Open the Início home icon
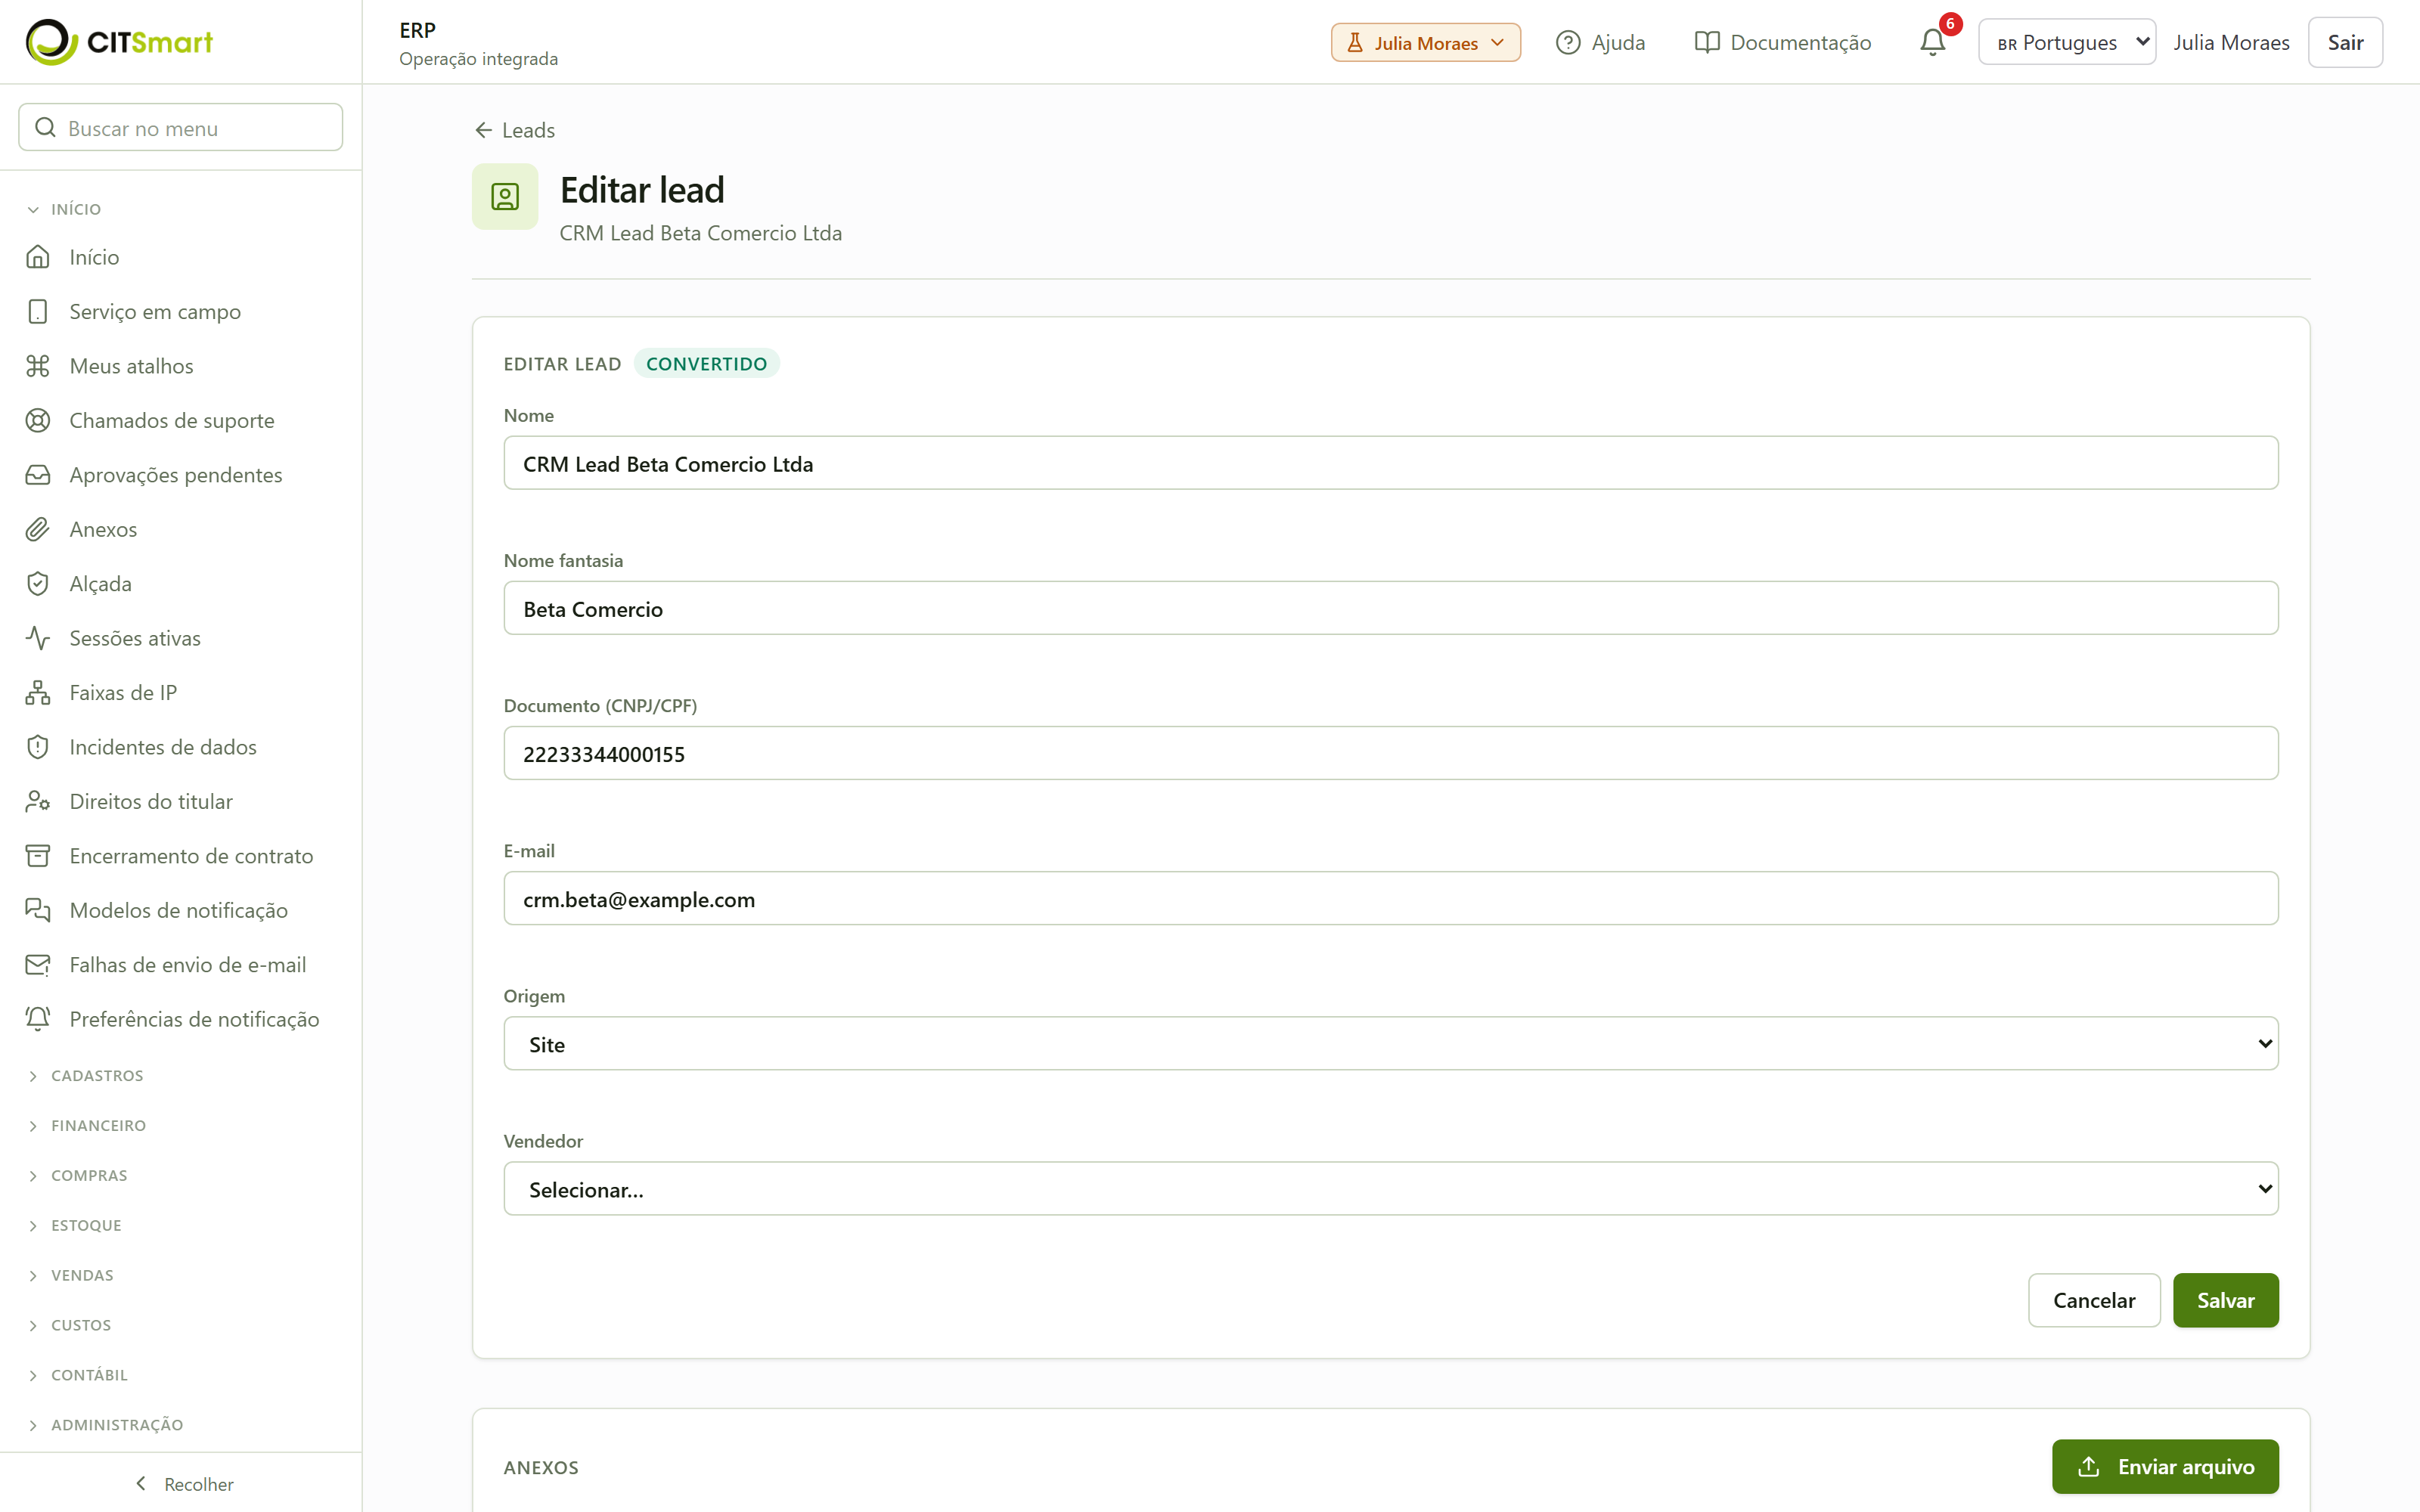 point(38,257)
